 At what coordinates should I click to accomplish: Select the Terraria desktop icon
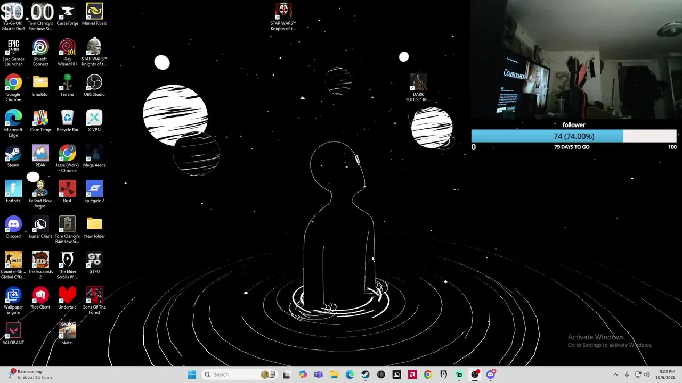(67, 86)
